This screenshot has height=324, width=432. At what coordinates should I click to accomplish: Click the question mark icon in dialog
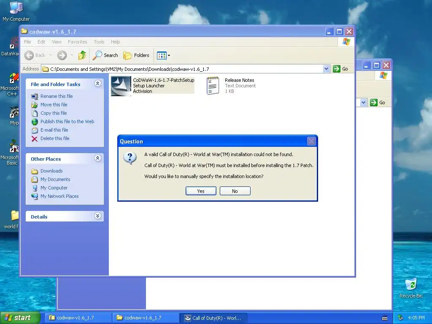(x=130, y=159)
